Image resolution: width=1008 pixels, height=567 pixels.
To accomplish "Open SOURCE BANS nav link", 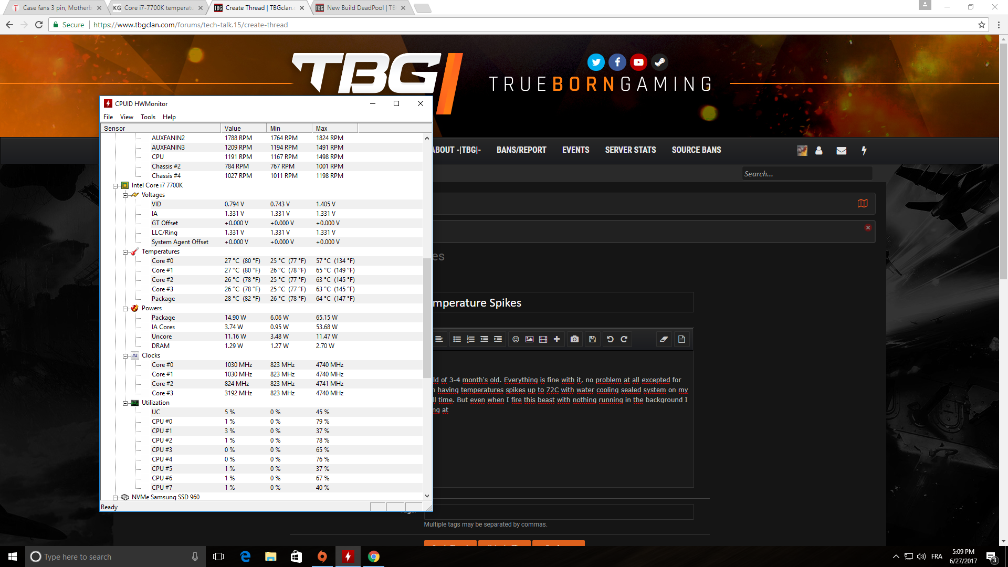I will coord(696,150).
